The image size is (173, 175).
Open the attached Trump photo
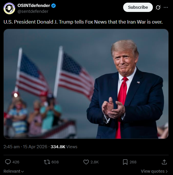coord(86,84)
